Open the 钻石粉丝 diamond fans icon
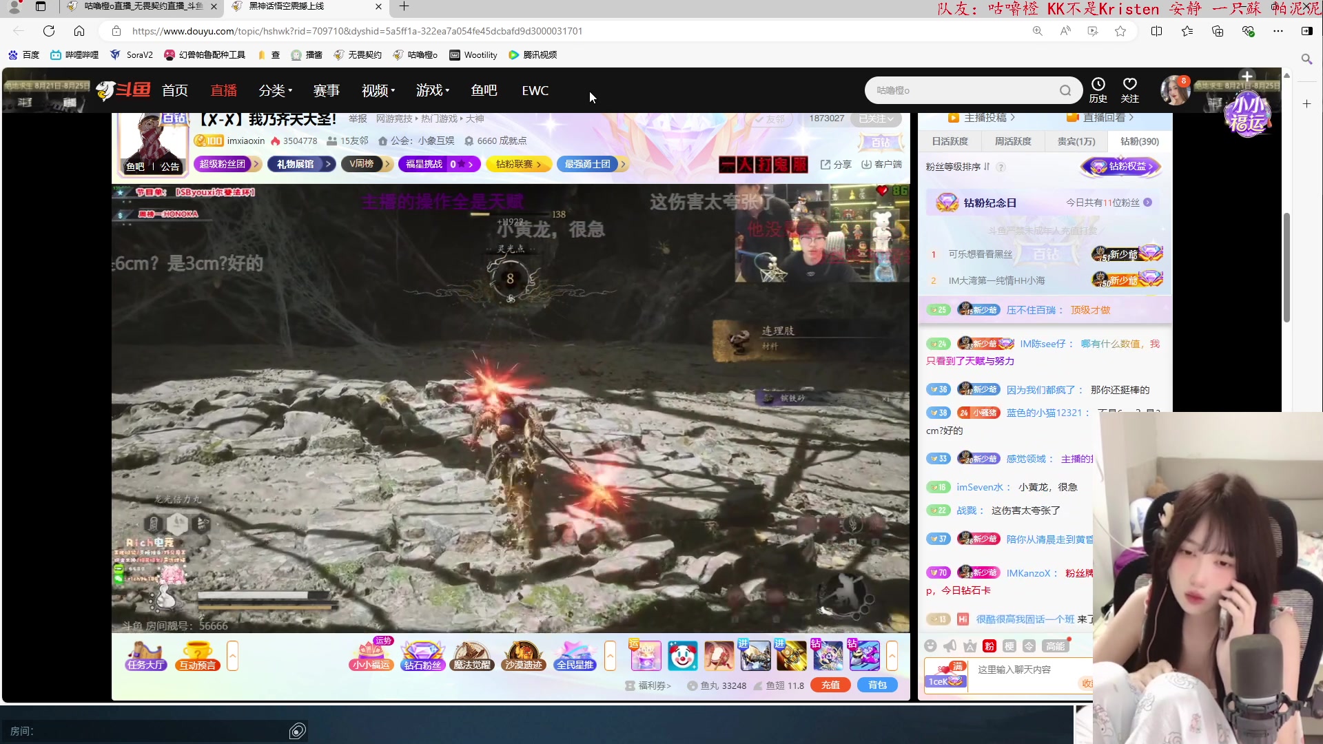The image size is (1323, 744). coord(422,655)
